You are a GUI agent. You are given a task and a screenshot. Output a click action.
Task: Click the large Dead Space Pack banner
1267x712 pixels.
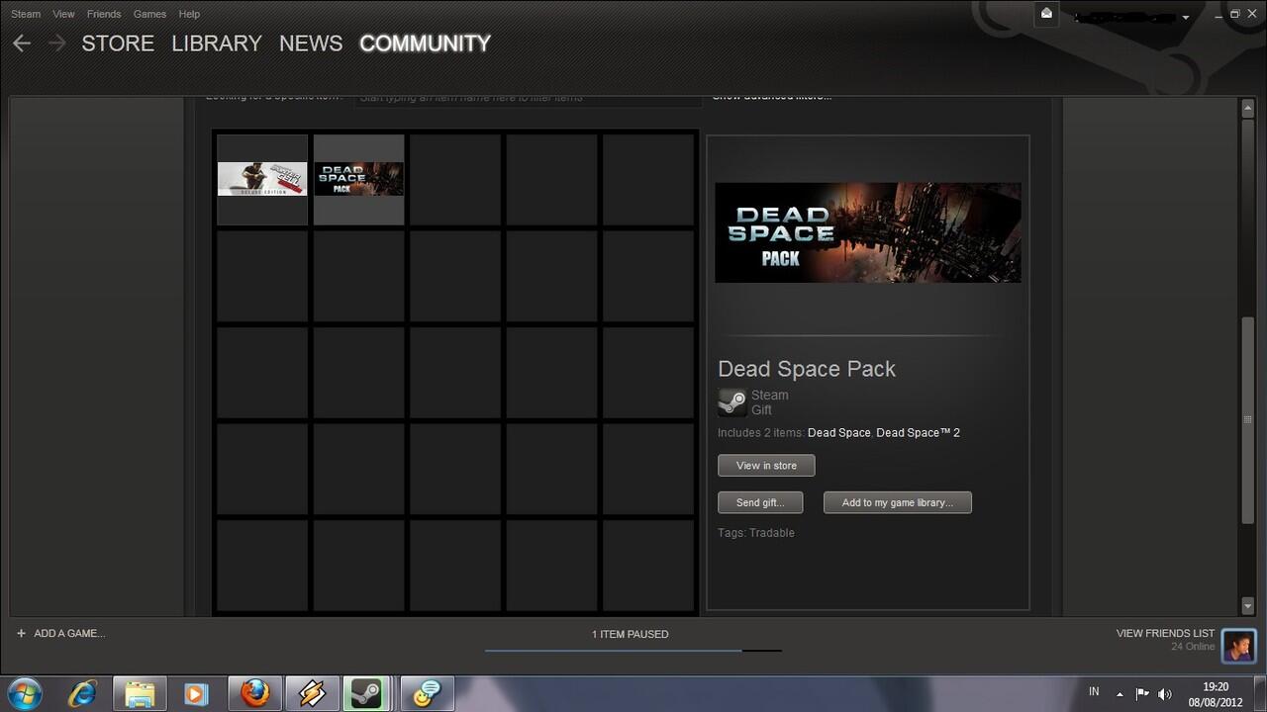click(x=868, y=232)
